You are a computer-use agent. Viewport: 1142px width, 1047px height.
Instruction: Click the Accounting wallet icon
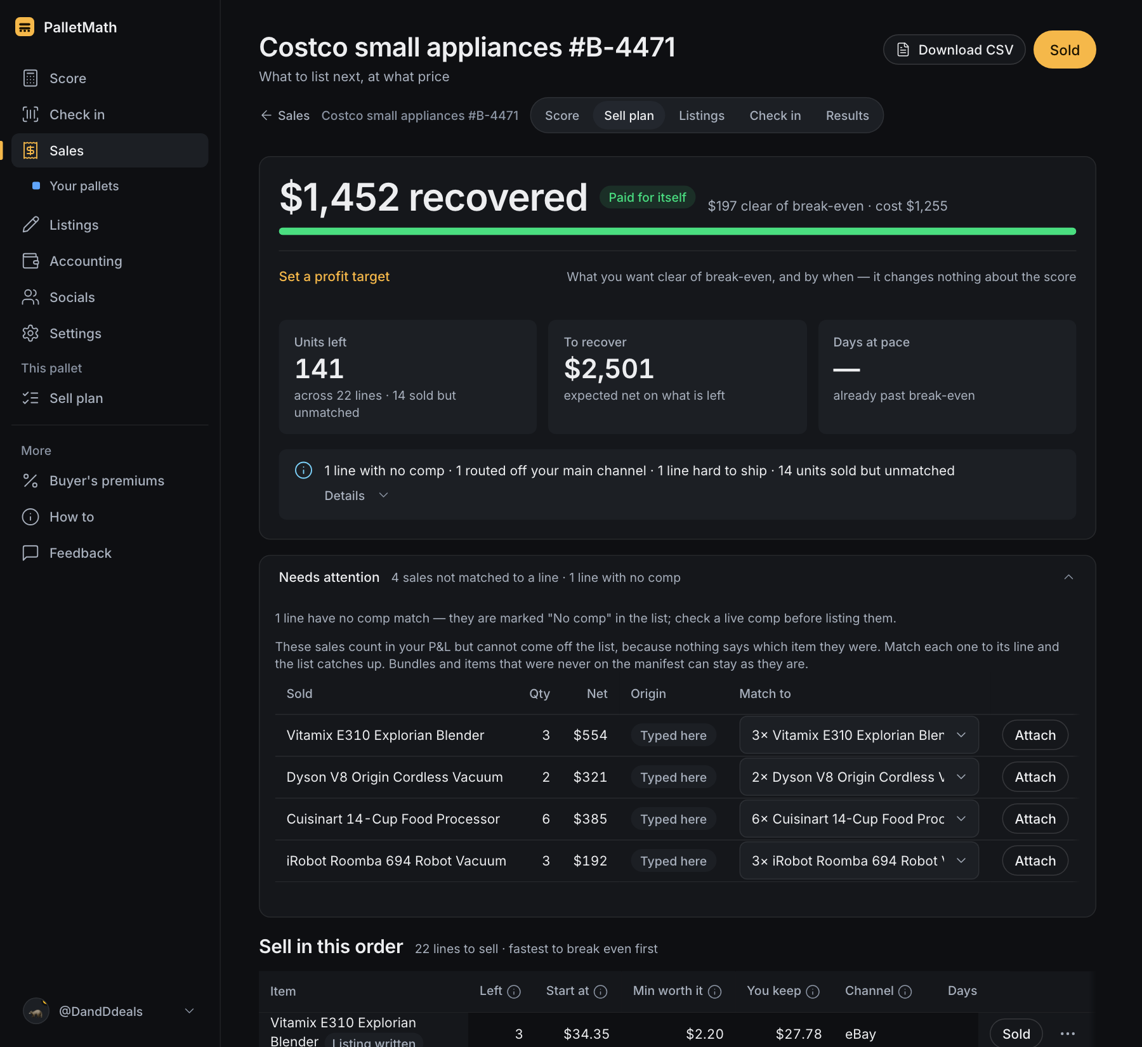30,261
